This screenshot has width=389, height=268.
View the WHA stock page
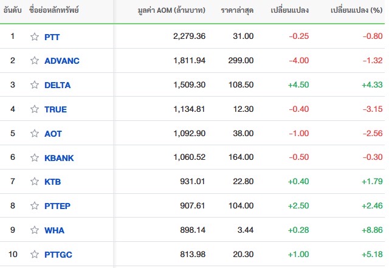pos(54,230)
